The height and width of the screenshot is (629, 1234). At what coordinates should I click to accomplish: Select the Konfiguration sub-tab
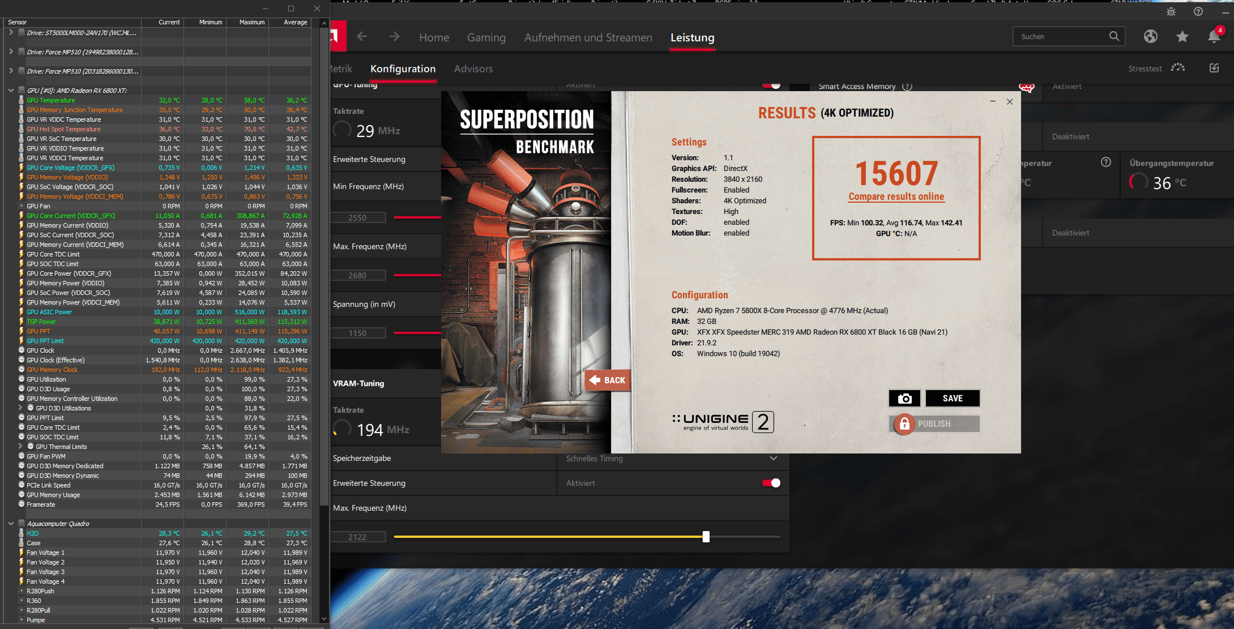tap(403, 69)
